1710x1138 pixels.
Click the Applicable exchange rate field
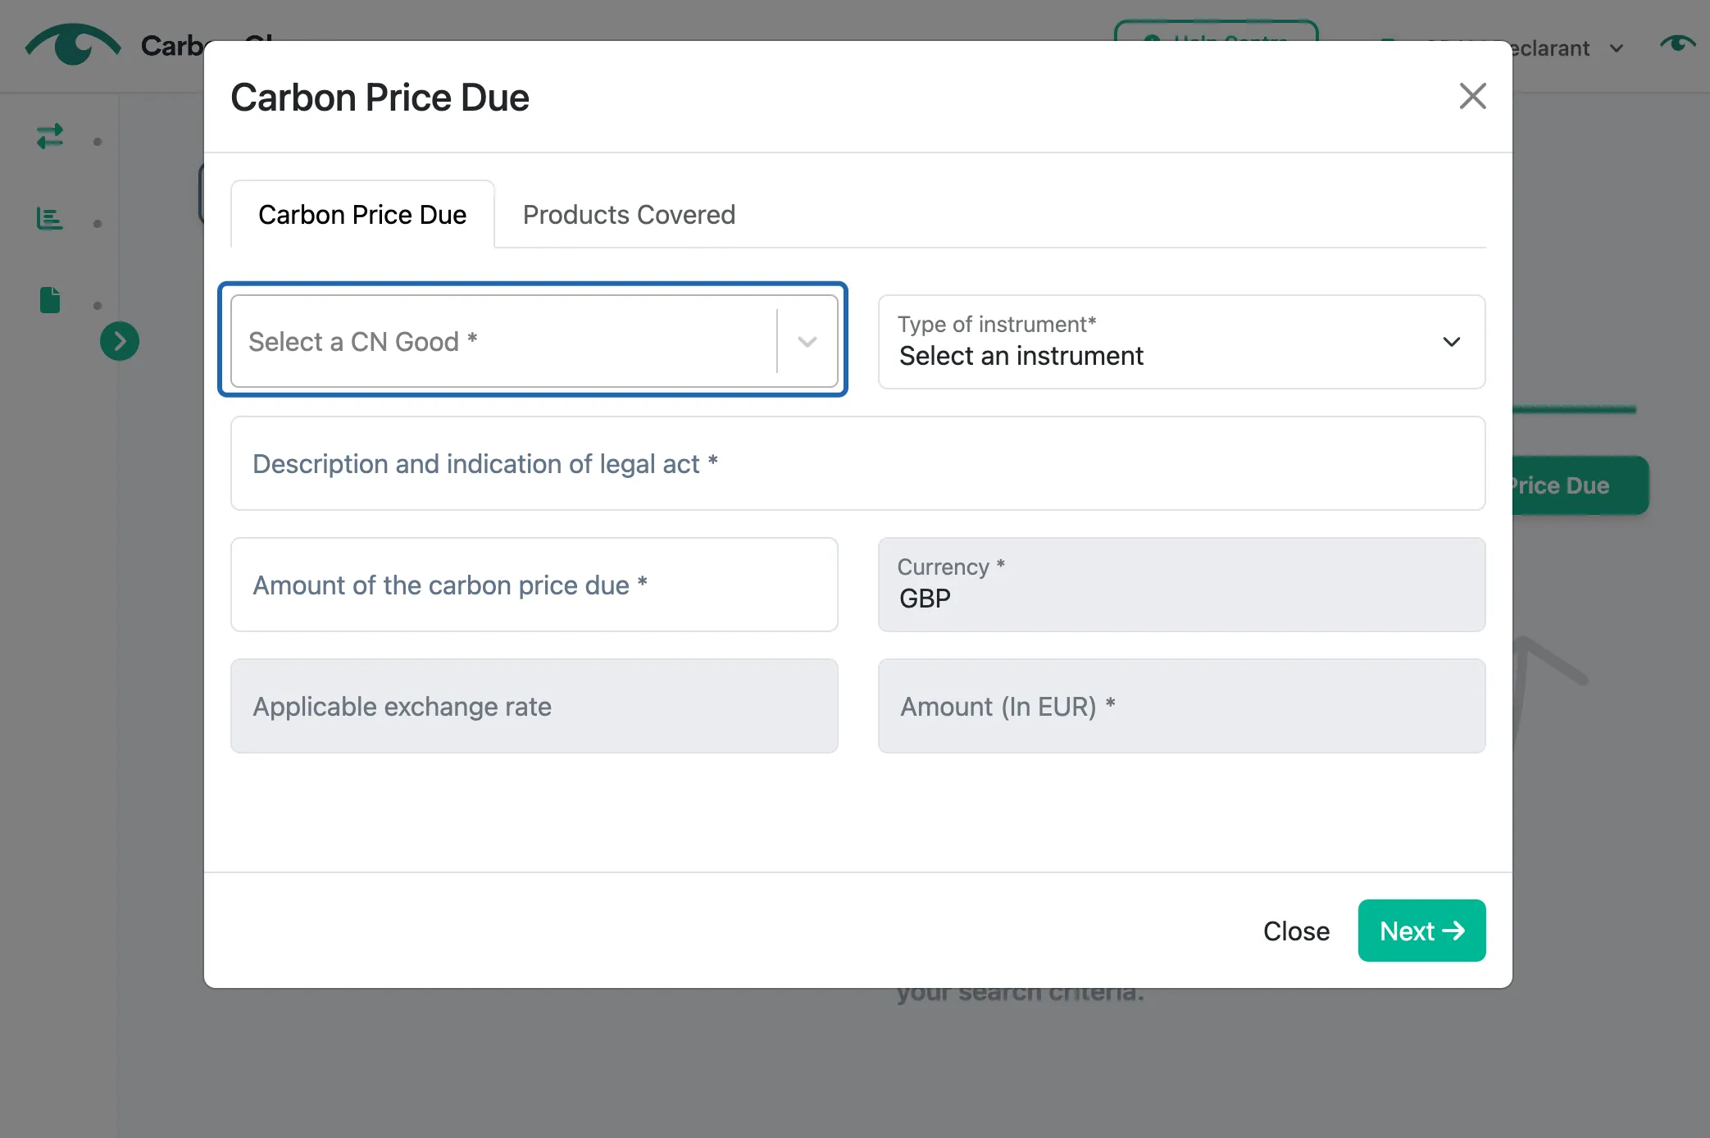pyautogui.click(x=534, y=706)
